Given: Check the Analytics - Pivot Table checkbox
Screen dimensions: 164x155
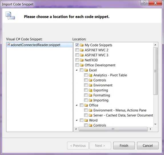Looking at the screenshot, I should point(86,75).
